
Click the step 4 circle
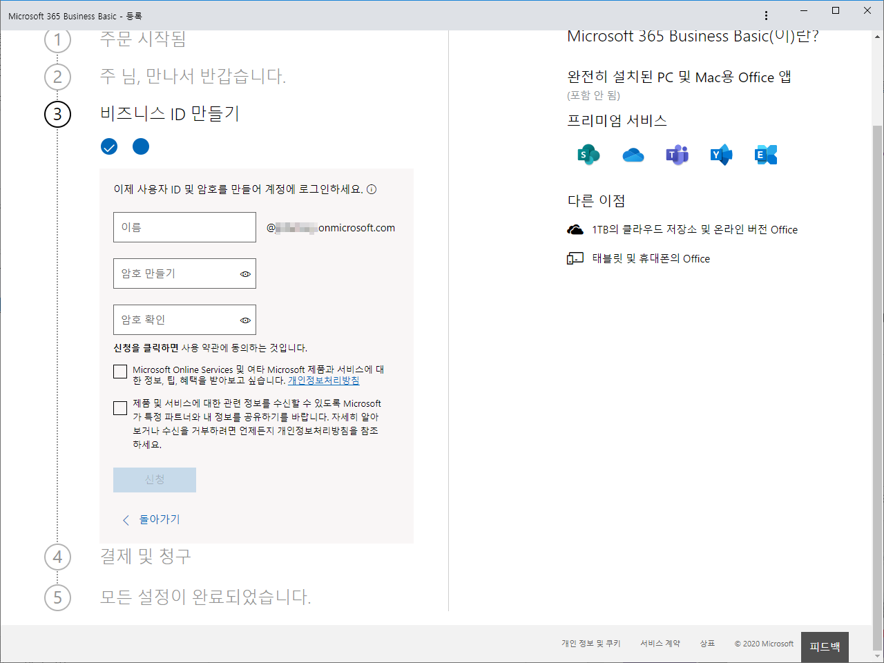pos(58,557)
